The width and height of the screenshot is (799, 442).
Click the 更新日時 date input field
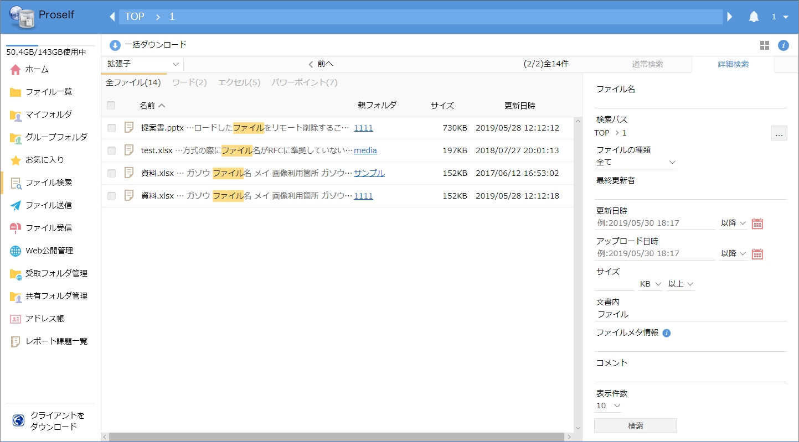(654, 223)
